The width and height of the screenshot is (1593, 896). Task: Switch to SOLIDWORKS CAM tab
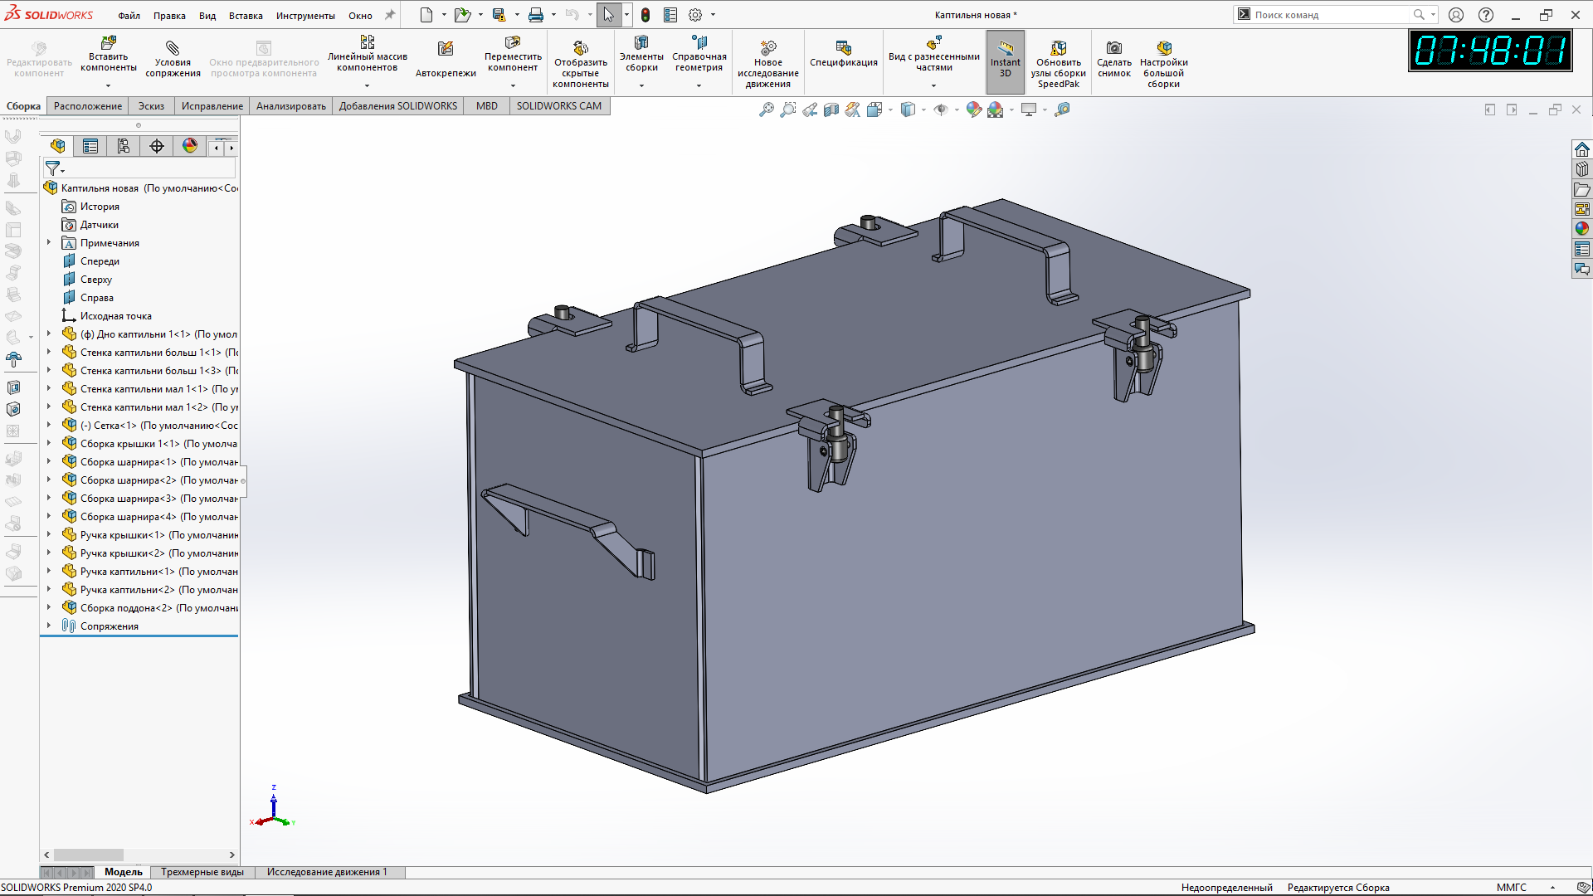(x=559, y=106)
